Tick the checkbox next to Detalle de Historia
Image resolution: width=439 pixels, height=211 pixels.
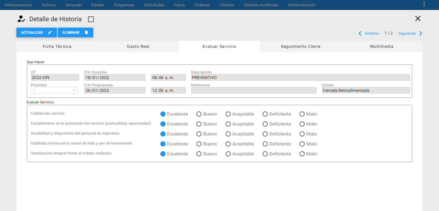pos(91,19)
